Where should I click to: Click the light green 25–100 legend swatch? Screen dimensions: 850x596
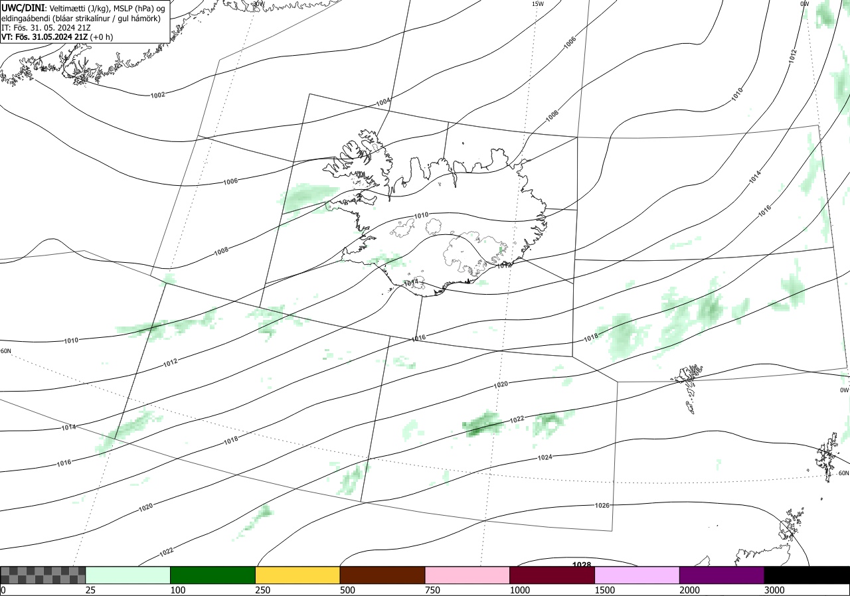(127, 575)
